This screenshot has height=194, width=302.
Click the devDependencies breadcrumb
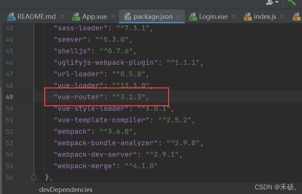click(66, 190)
